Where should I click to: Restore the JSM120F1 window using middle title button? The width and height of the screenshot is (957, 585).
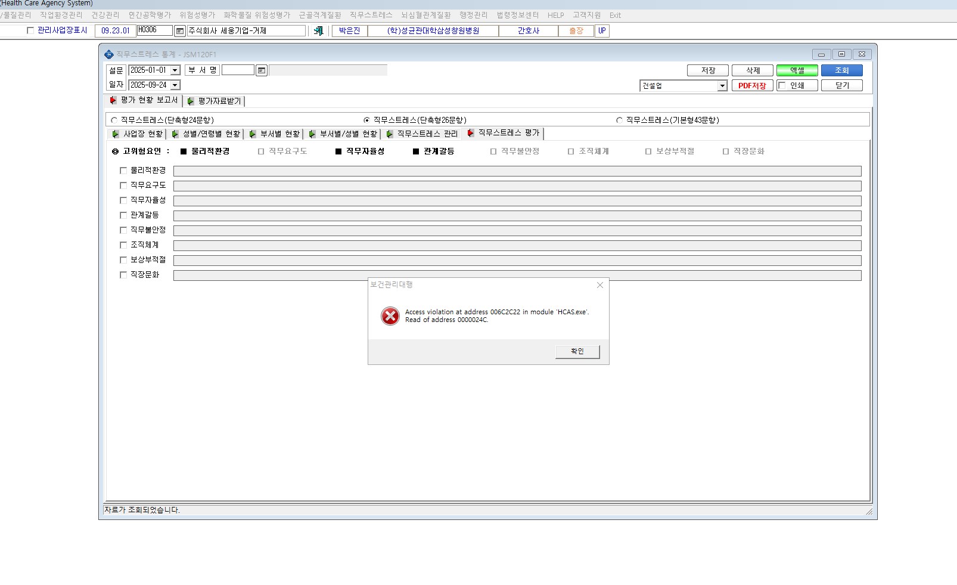pos(841,54)
